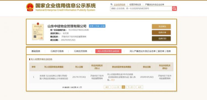Click the 发送报告 button
Image resolution: width=207 pixels, height=100 pixels.
[161, 26]
